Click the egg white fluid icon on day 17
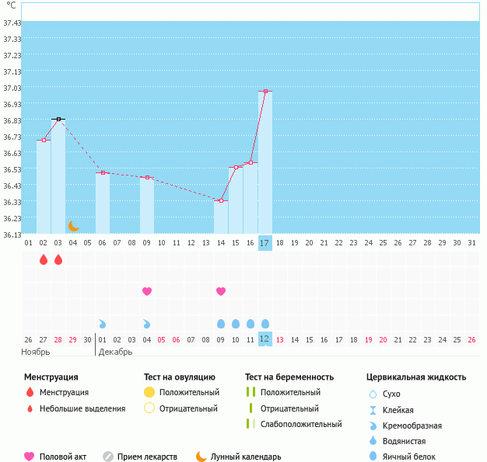 (x=265, y=323)
